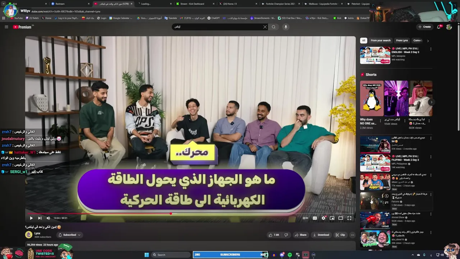The width and height of the screenshot is (460, 259).
Task: Open options for Why does NO ONE Short
Action: pos(381,121)
